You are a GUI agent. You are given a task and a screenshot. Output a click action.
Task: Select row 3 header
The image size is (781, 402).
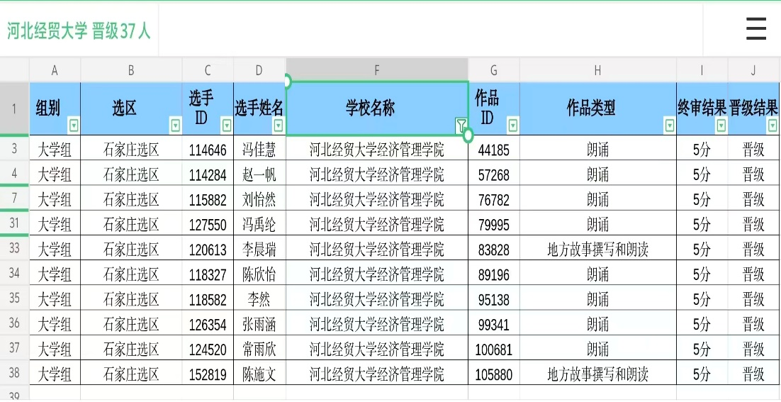14,148
